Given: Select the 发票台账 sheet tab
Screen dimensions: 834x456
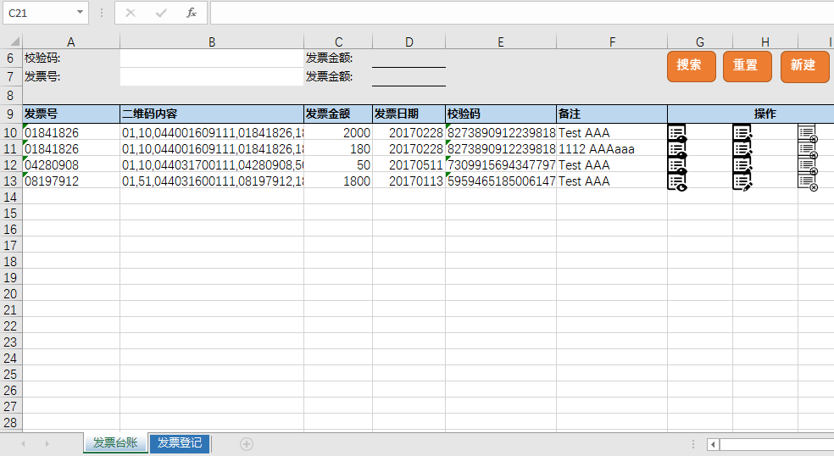Looking at the screenshot, I should pyautogui.click(x=115, y=443).
